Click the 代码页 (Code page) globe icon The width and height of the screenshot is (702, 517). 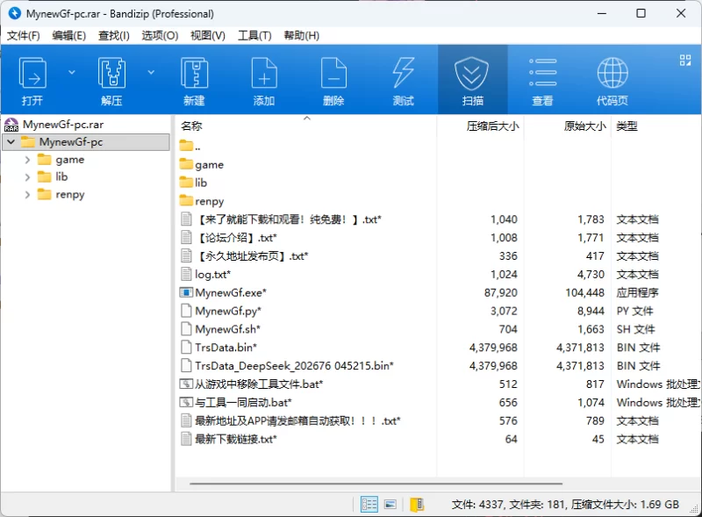[612, 72]
